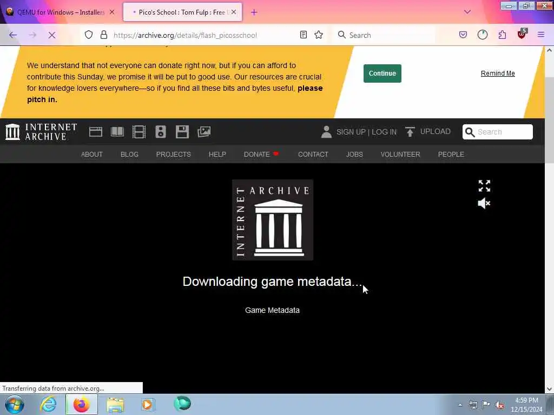Open the PEOPLE menu item
Image resolution: width=554 pixels, height=415 pixels.
tap(451, 154)
